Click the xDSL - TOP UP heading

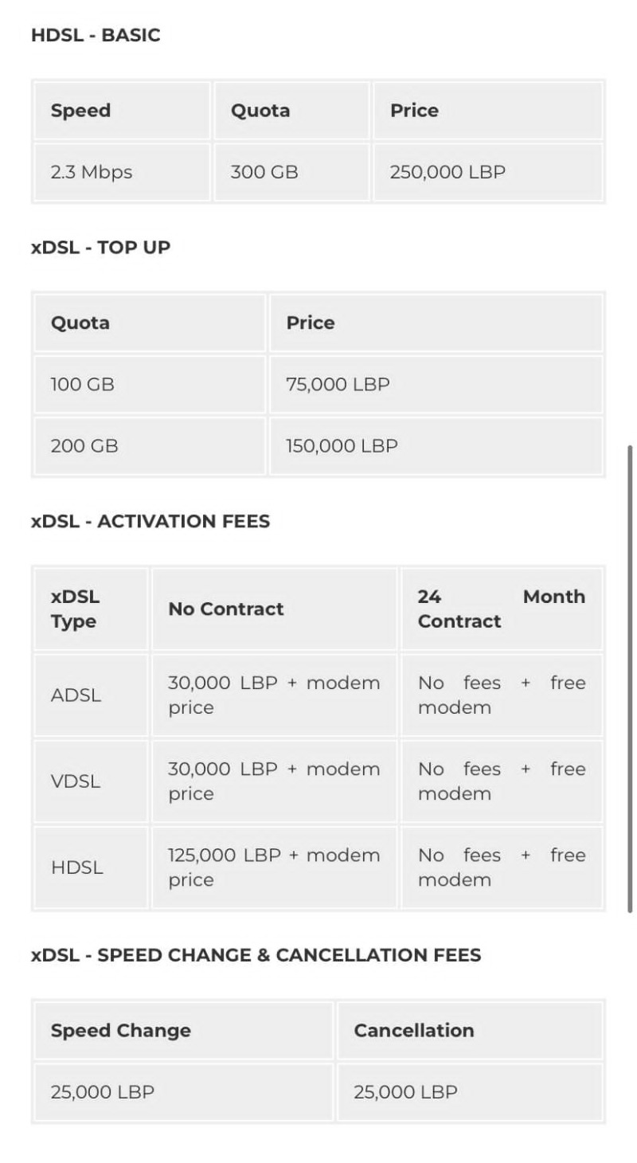tap(100, 247)
